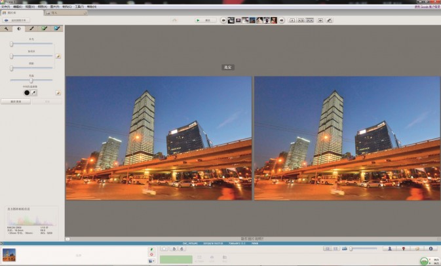Click the print icon in bottom tray
Image resolution: width=441 pixels, height=266 pixels.
tap(212, 259)
